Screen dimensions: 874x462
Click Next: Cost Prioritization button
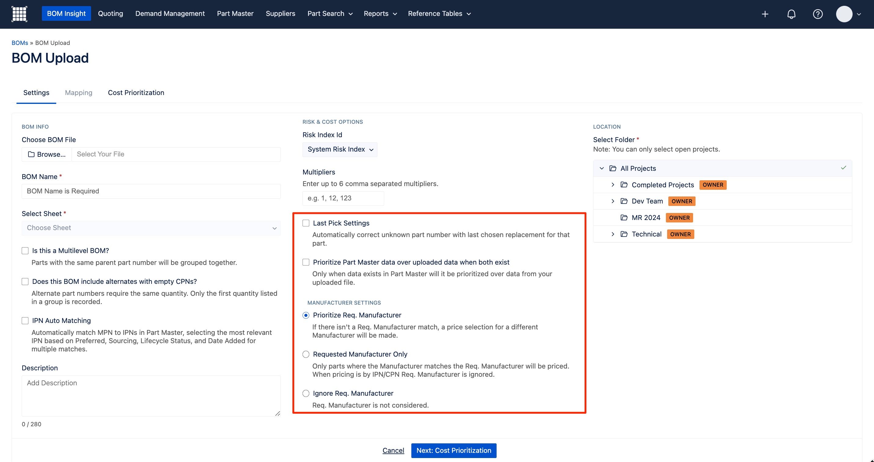tap(454, 450)
